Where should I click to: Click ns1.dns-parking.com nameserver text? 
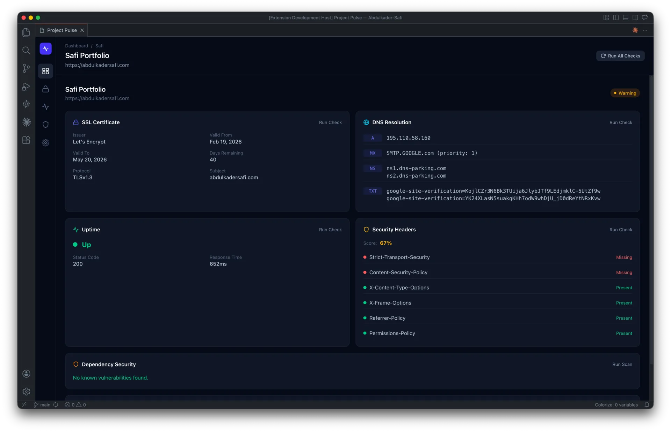point(416,168)
